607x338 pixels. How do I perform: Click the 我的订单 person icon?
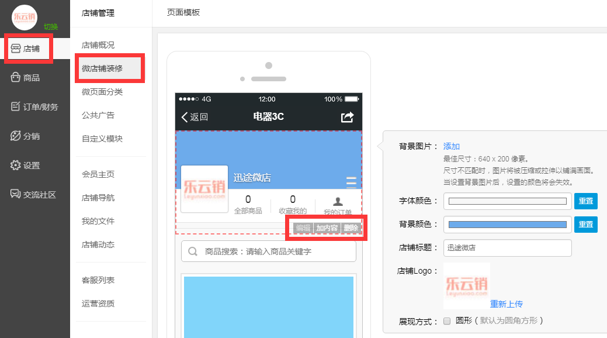pyautogui.click(x=338, y=201)
